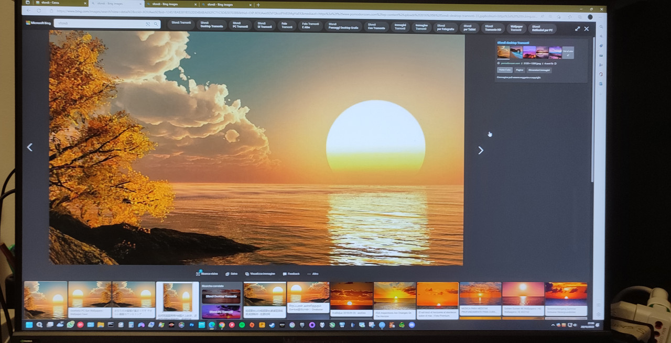Click the visual search camera icon in search box
The image size is (671, 343).
pos(148,24)
